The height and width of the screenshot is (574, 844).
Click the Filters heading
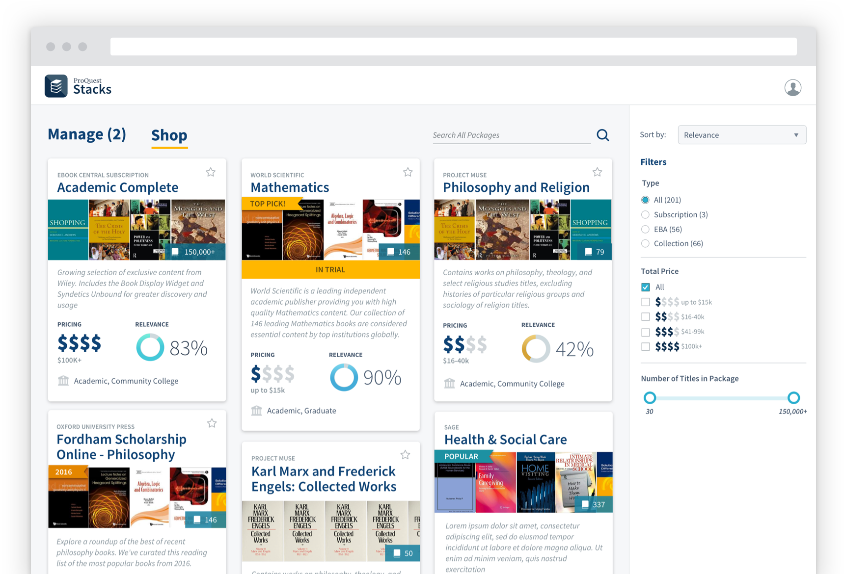(653, 162)
